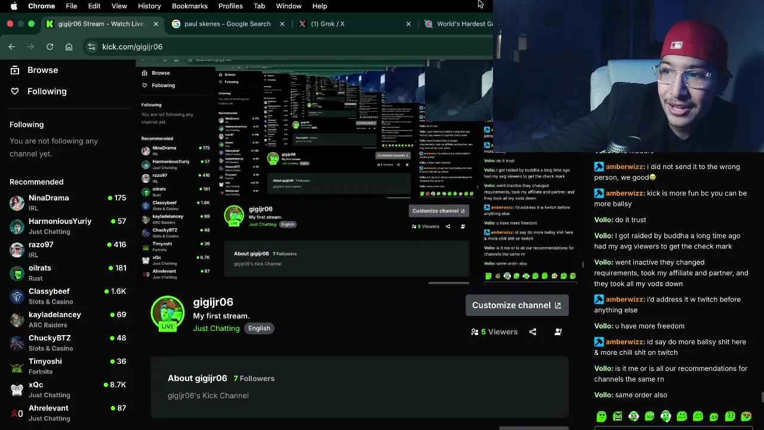Click the 7 Followers label
This screenshot has height=430, width=764.
pos(254,379)
